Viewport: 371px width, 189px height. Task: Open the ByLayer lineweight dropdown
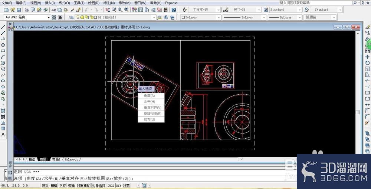tap(285, 17)
